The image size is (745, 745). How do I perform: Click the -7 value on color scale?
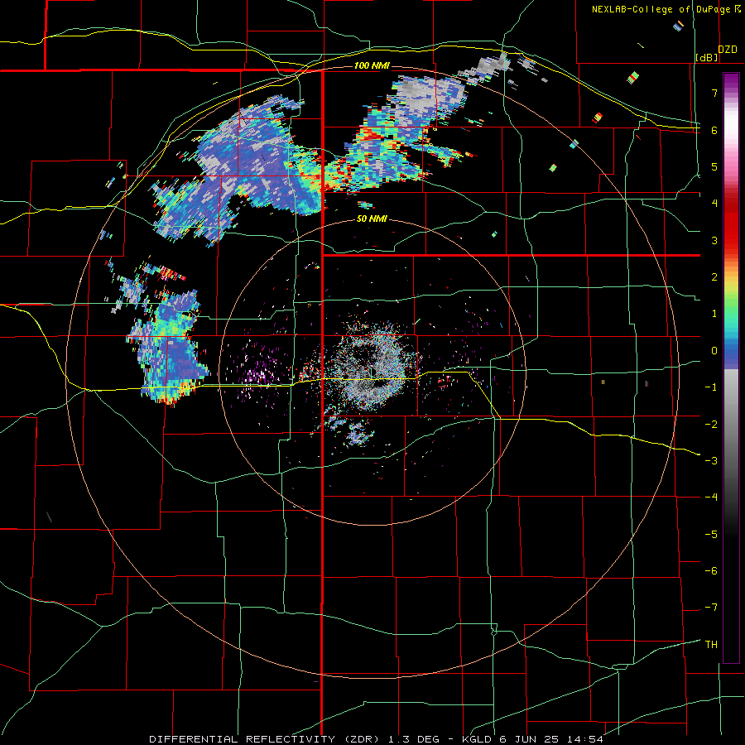[x=711, y=608]
